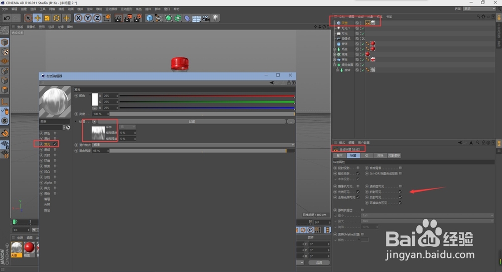The width and height of the screenshot is (502, 272).
Task: Add a light bulb object
Action: coord(215,18)
